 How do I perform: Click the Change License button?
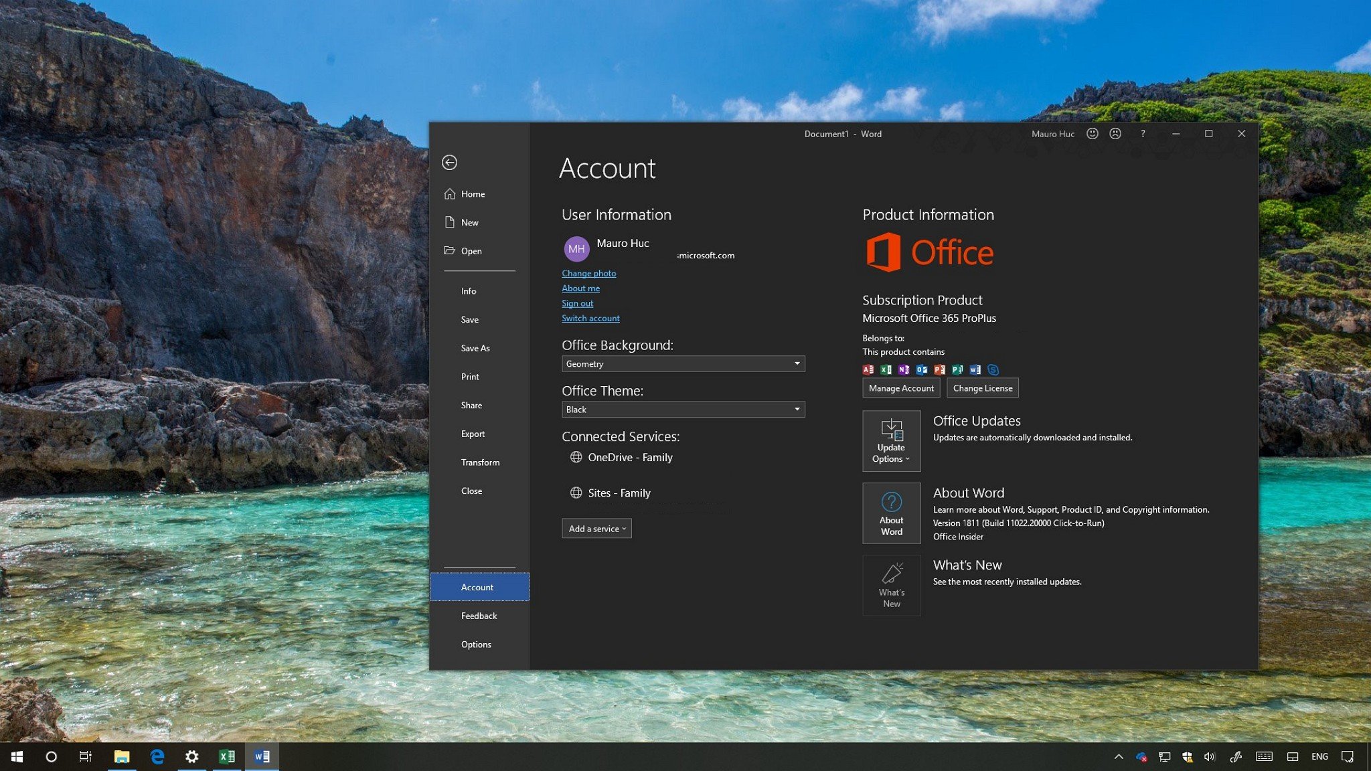[982, 388]
